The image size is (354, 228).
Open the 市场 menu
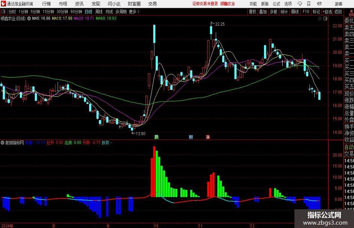click(63, 4)
